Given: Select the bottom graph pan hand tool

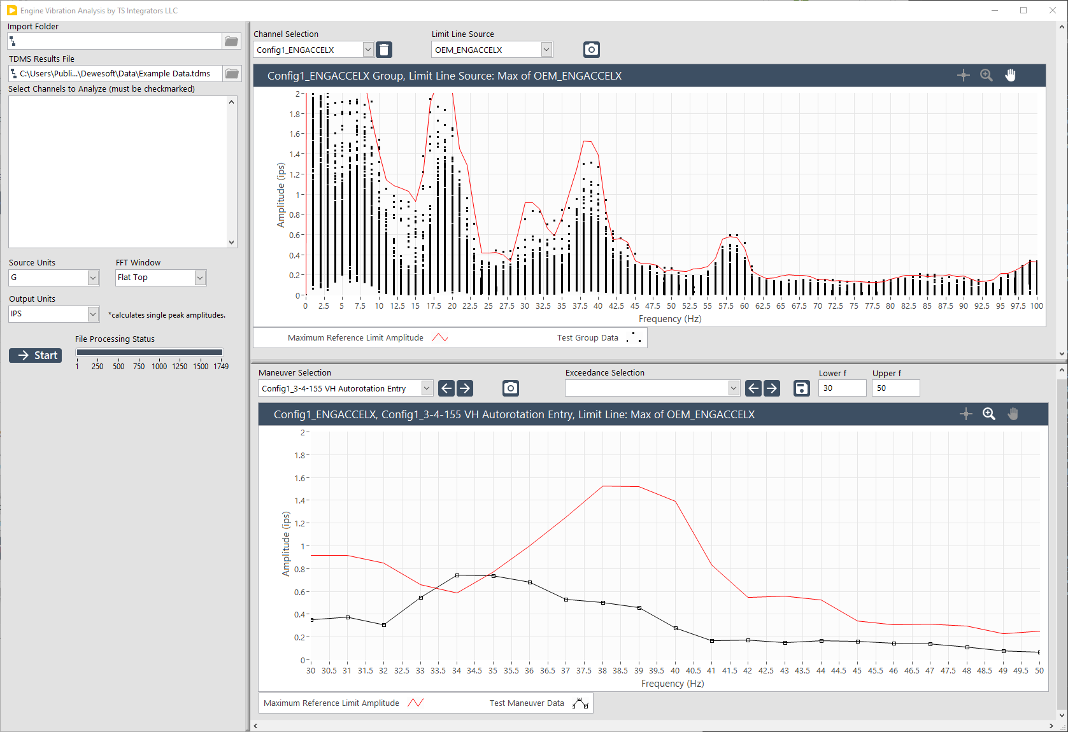Looking at the screenshot, I should click(1013, 414).
